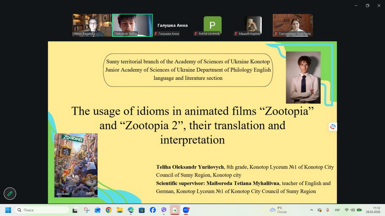385x216 pixels.
Task: Open the Zoom app in taskbar
Action: (x=186, y=210)
